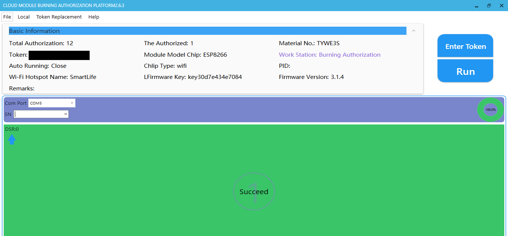508x236 pixels.
Task: Focus the SN input field
Action: coord(39,114)
